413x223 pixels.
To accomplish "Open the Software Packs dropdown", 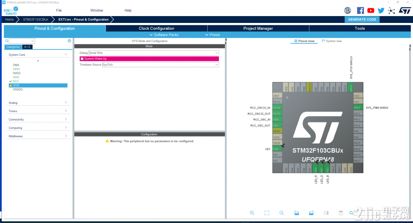I will [164, 35].
